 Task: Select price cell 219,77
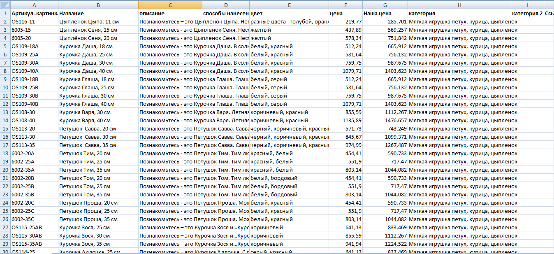345,21
